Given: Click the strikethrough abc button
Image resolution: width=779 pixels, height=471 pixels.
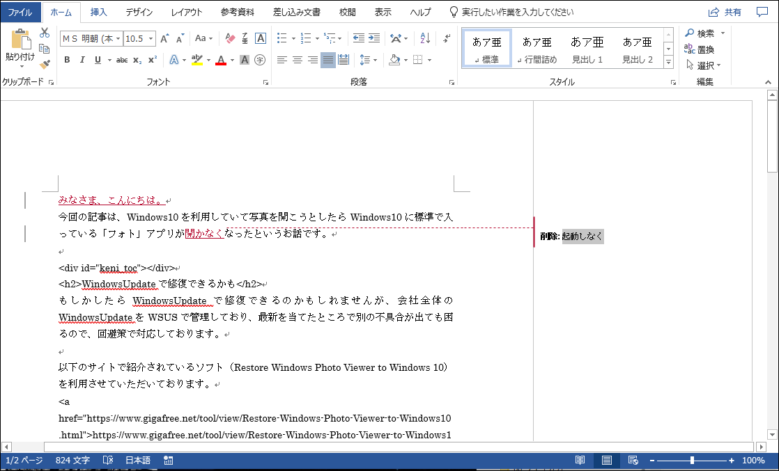Looking at the screenshot, I should (x=122, y=60).
